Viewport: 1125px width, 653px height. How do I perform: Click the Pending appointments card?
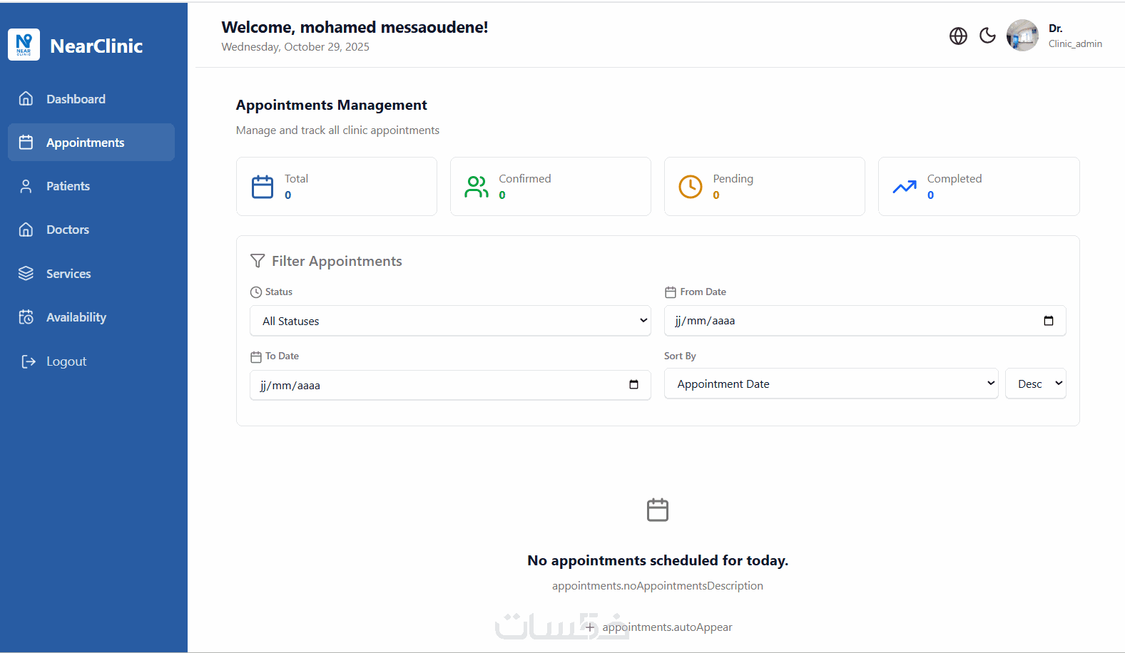pyautogui.click(x=764, y=186)
